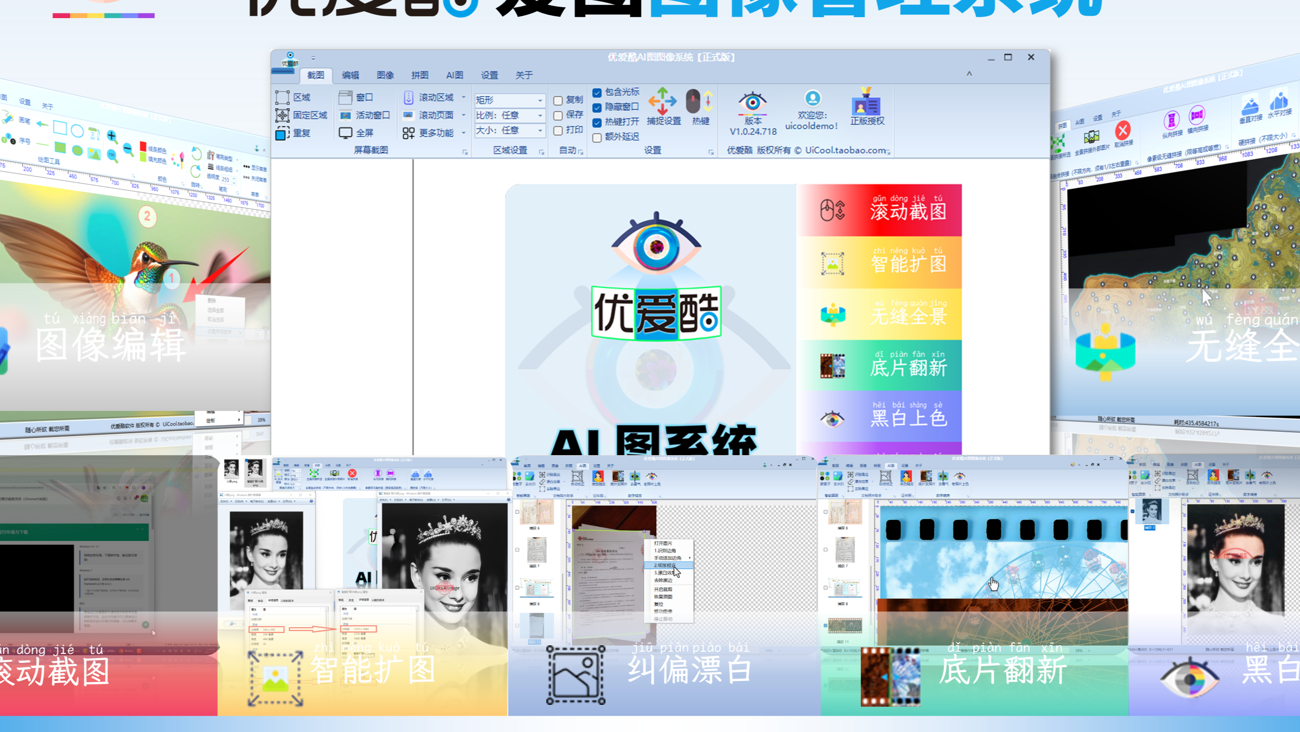Select 2.纸张校正 in the context menu

669,565
